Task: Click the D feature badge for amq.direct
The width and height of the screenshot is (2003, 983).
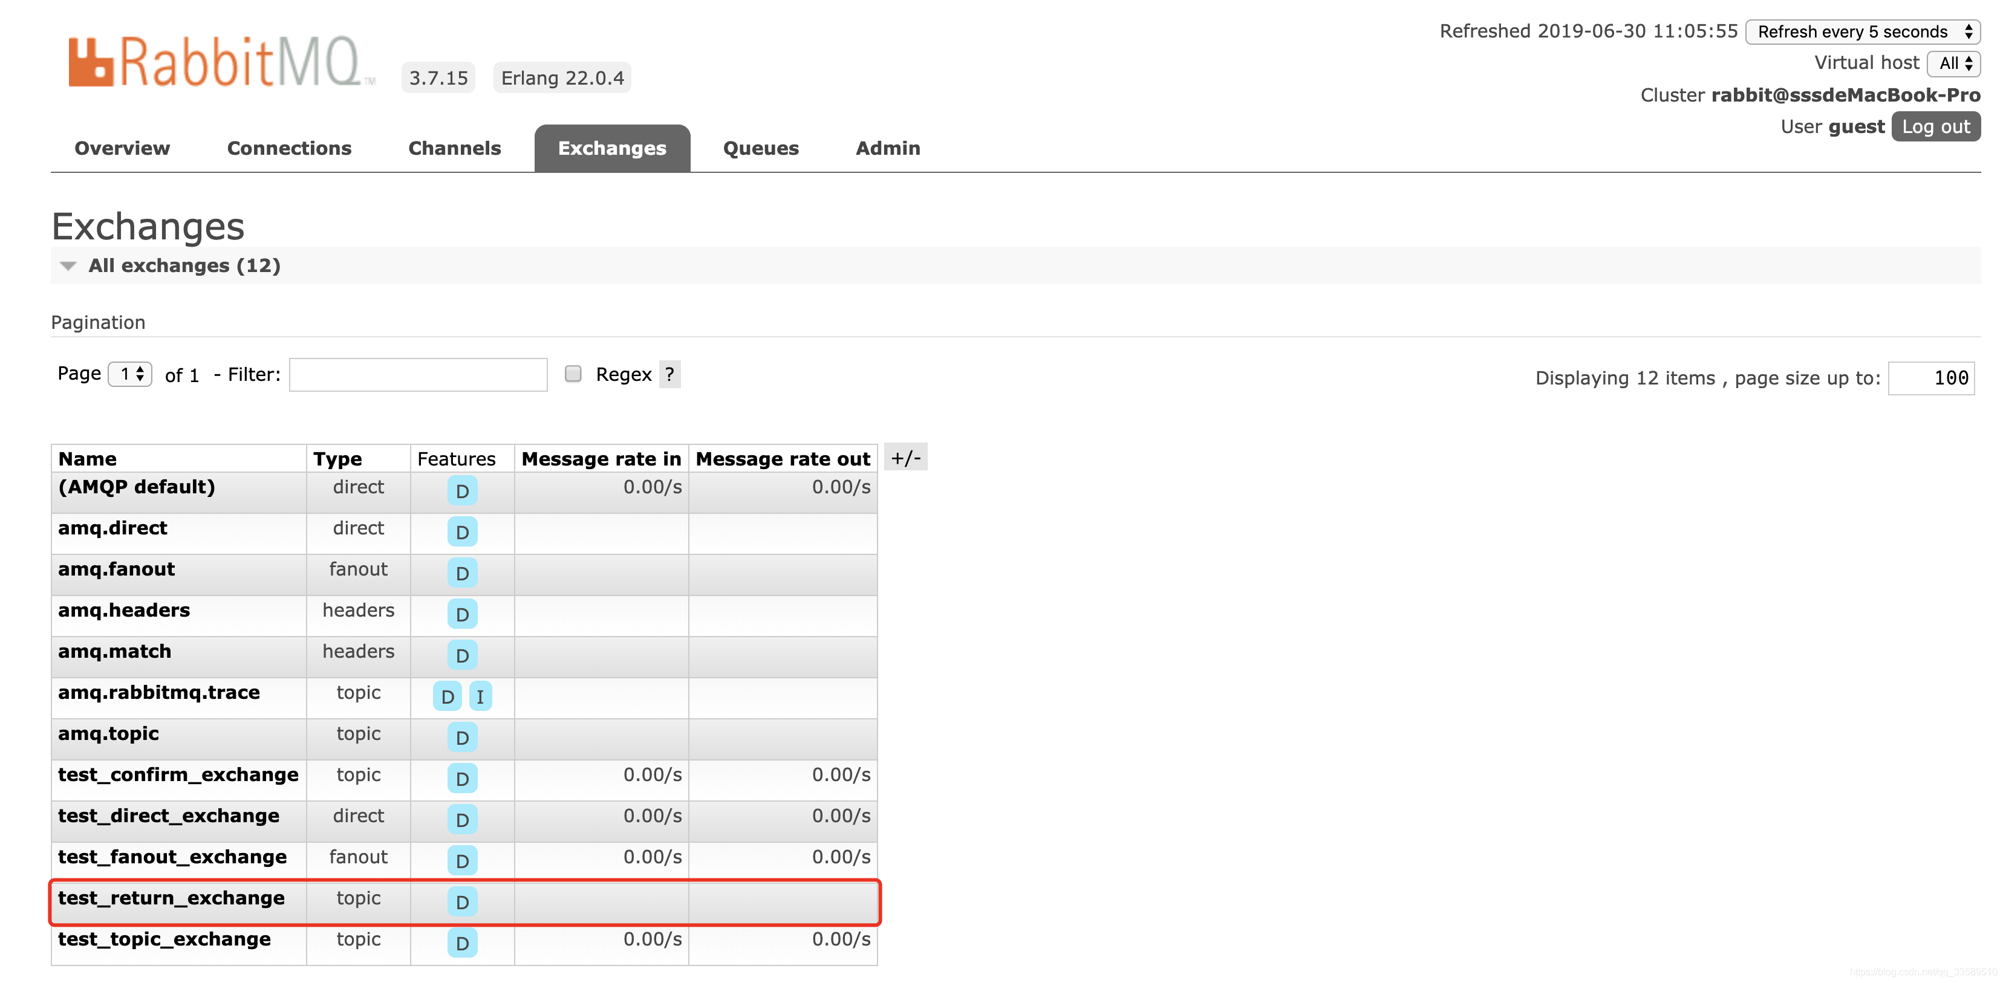Action: 462,532
